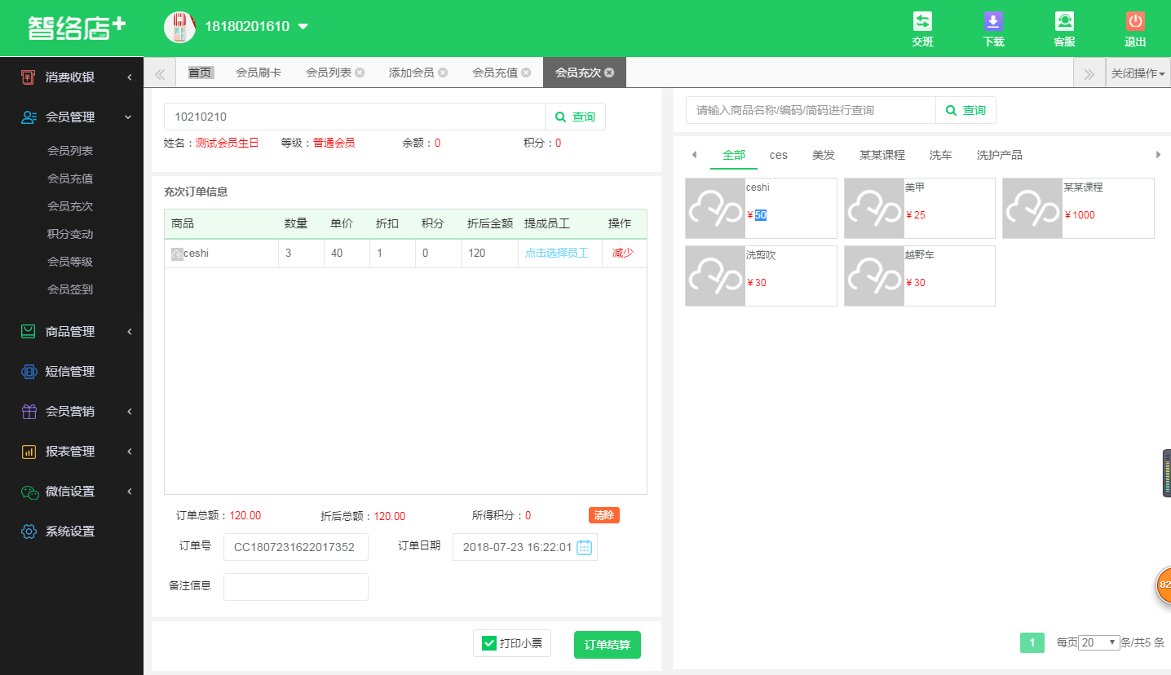Open the 关闭操作 dropdown
The image size is (1171, 675).
coord(1137,72)
